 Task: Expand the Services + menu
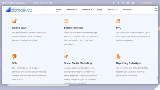click(72, 9)
